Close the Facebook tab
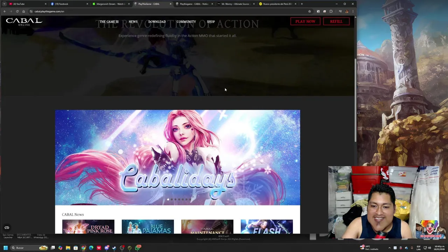Viewport: 448px width, 252px height. (87, 4)
